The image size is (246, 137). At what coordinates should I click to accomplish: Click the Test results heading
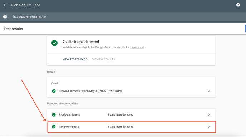point(13,29)
